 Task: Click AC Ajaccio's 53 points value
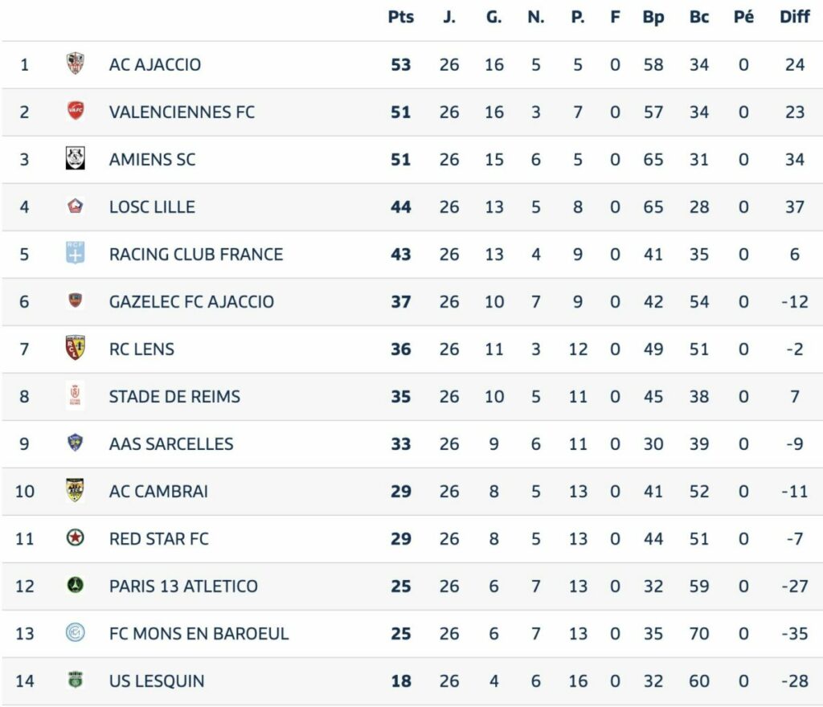[401, 64]
